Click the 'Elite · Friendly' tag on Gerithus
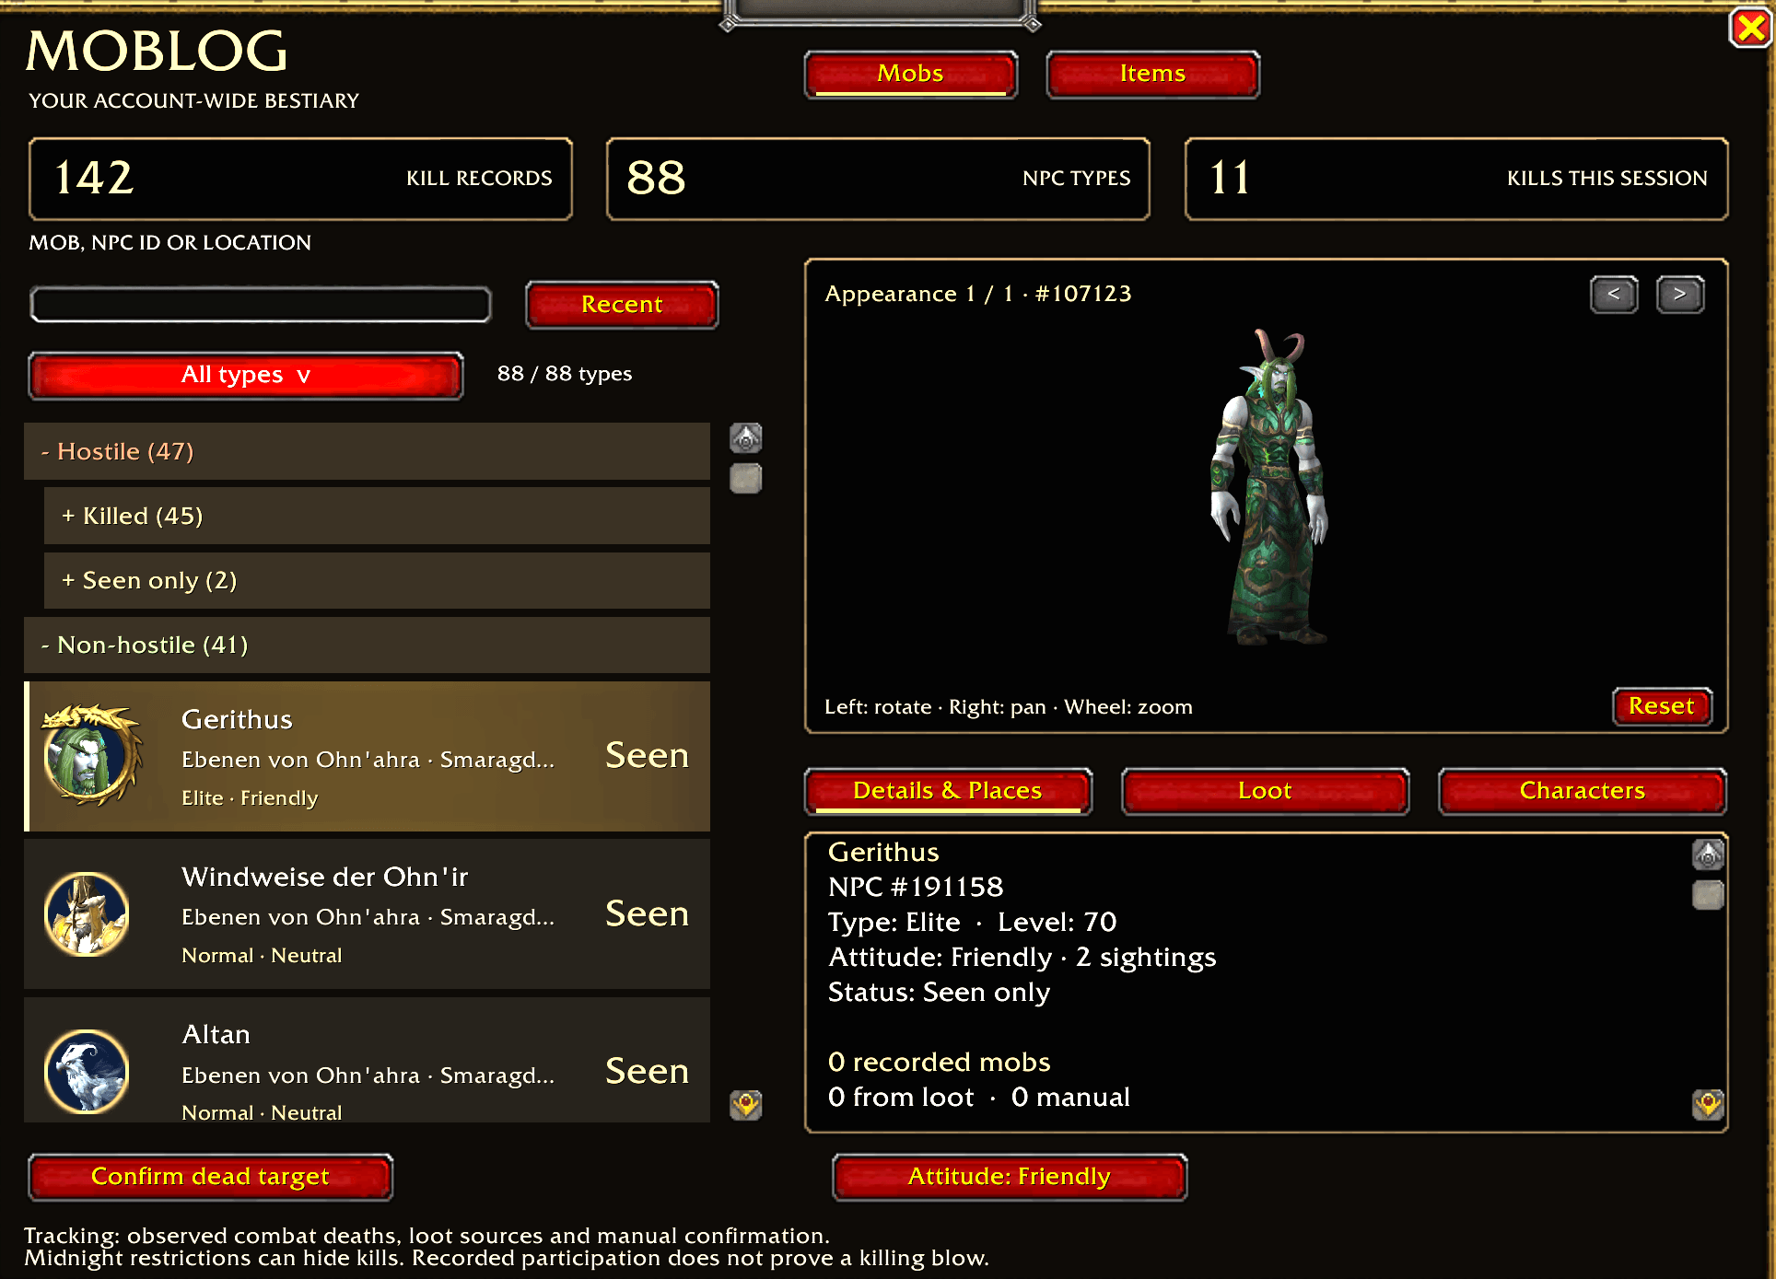This screenshot has height=1279, width=1776. click(x=250, y=798)
